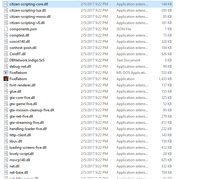
Task: Click the net.dll file icon
Action: [6, 166]
